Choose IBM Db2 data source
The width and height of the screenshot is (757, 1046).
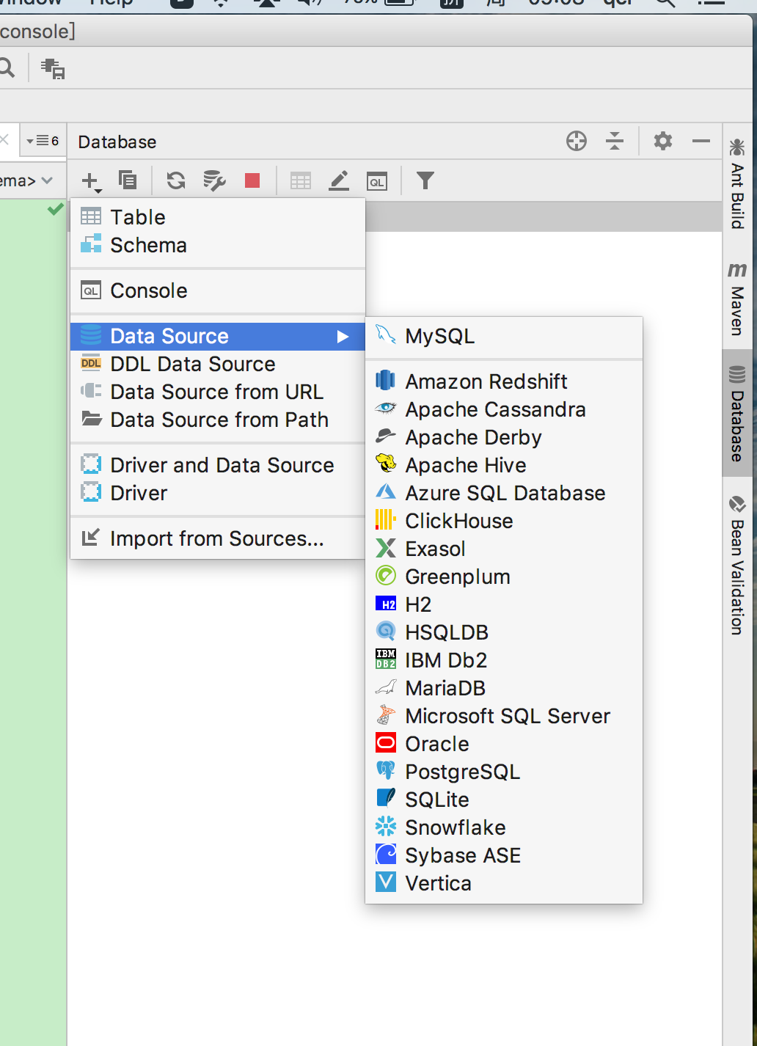[504, 660]
